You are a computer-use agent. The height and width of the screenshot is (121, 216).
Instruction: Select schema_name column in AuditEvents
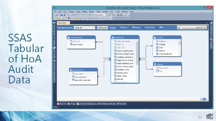tap(122, 73)
